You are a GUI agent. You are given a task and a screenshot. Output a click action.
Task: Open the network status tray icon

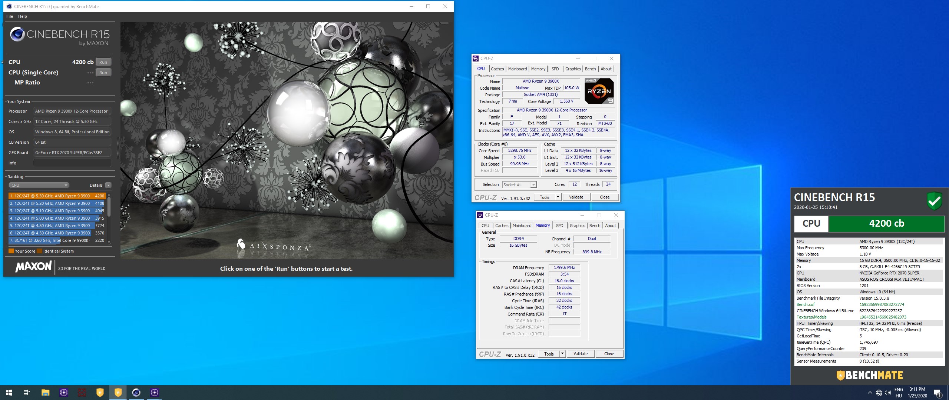click(879, 393)
